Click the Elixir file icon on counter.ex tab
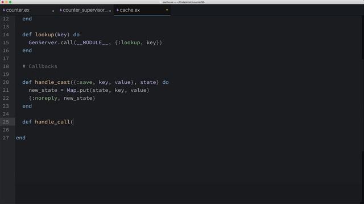Image resolution: width=364 pixels, height=204 pixels. click(4, 10)
